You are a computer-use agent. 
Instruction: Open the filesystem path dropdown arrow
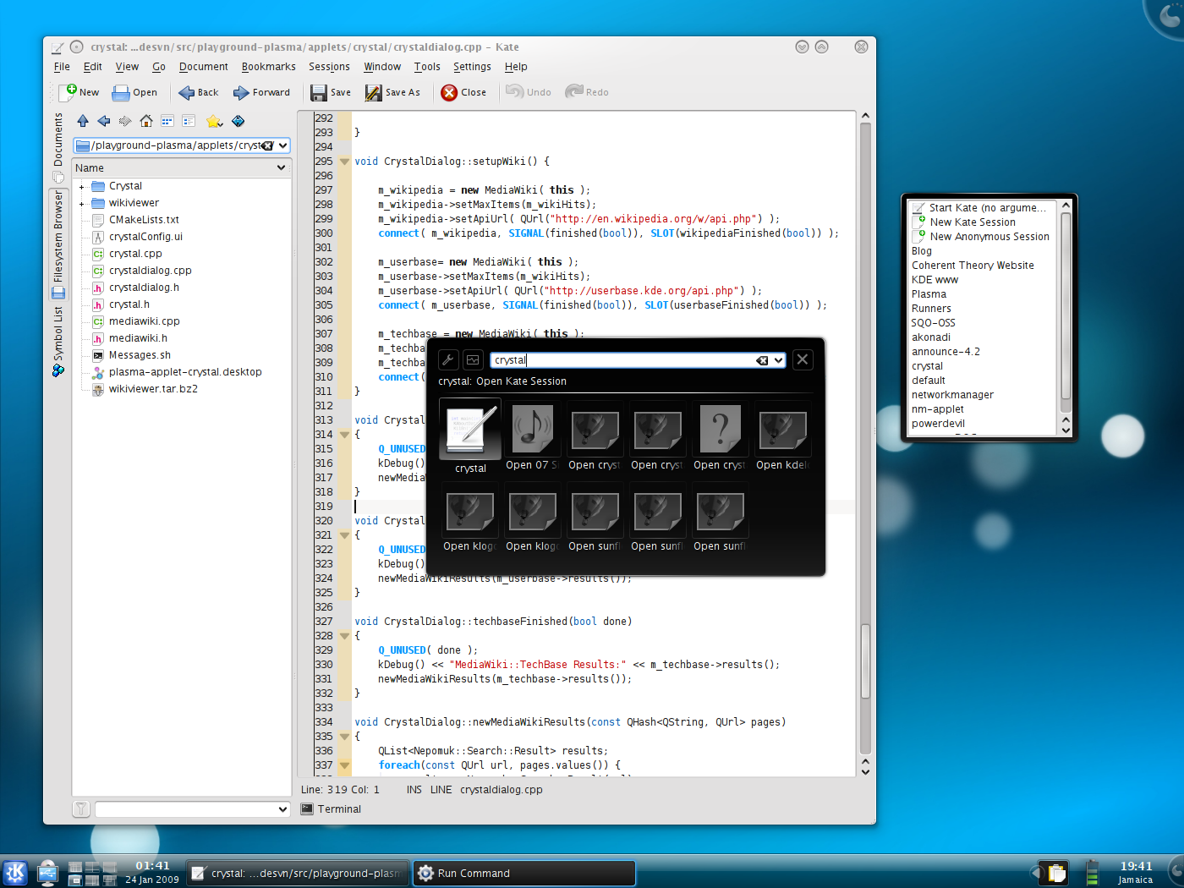282,145
